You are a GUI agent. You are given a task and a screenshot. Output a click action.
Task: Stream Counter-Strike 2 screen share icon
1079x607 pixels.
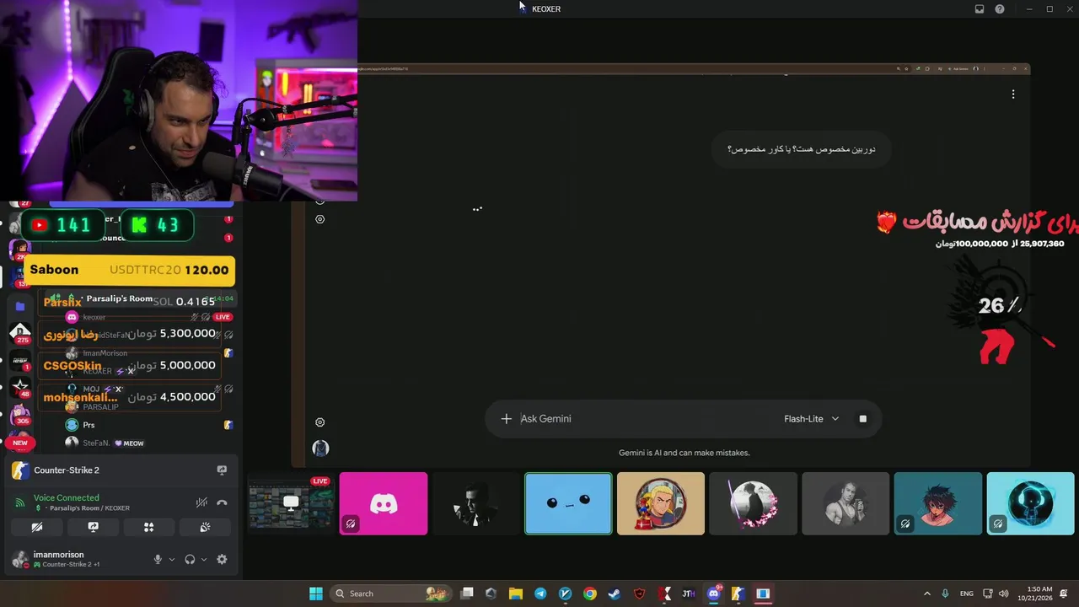[222, 470]
